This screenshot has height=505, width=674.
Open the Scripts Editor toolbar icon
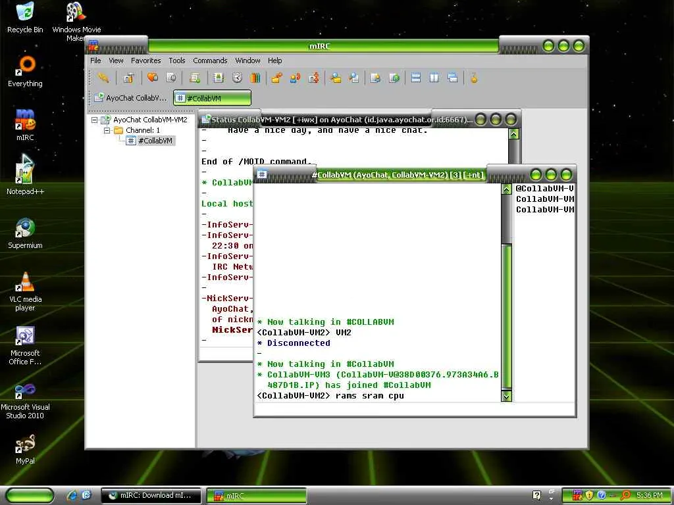(195, 78)
